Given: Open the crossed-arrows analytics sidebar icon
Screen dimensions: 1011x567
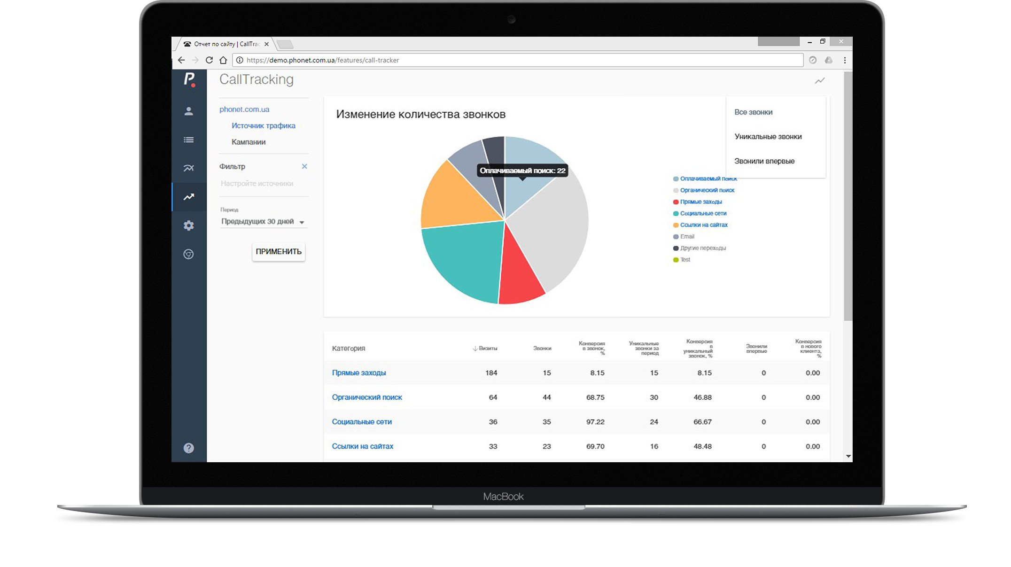Looking at the screenshot, I should tap(189, 168).
